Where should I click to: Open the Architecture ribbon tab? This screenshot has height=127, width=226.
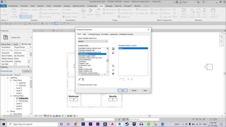(x=13, y=6)
